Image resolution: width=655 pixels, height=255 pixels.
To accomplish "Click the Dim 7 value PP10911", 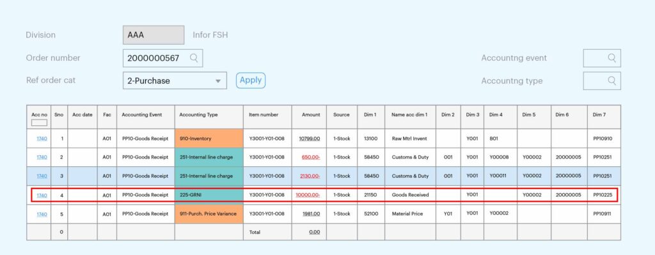I will pyautogui.click(x=603, y=213).
